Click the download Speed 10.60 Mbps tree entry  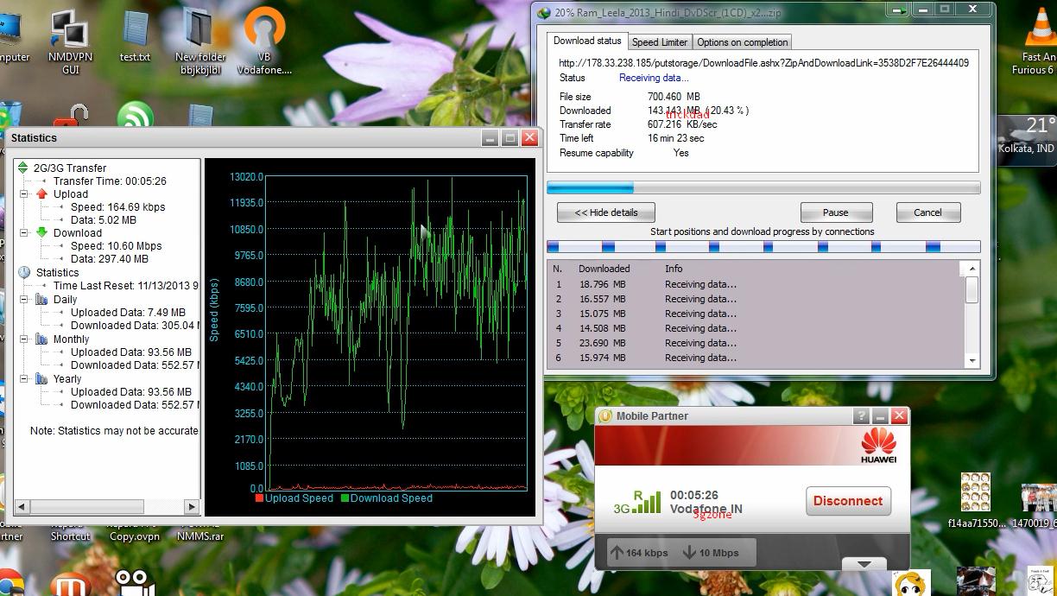tap(116, 246)
